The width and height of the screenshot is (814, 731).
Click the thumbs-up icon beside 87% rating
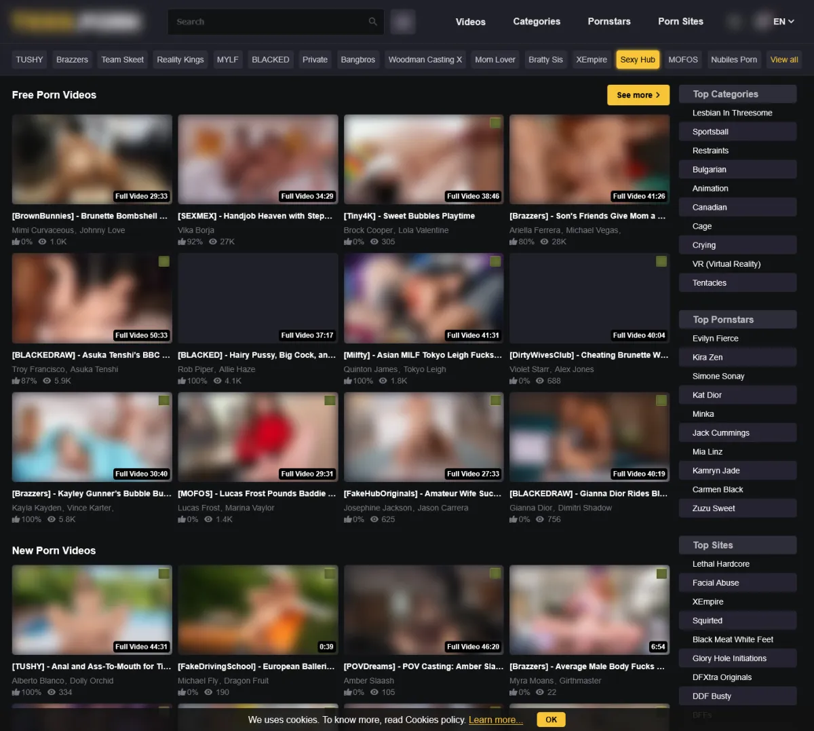click(16, 381)
